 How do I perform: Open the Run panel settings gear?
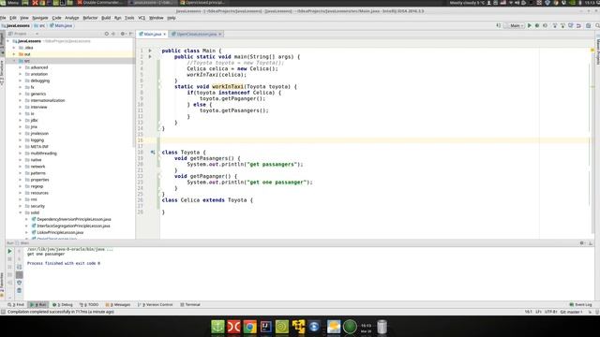(581, 243)
